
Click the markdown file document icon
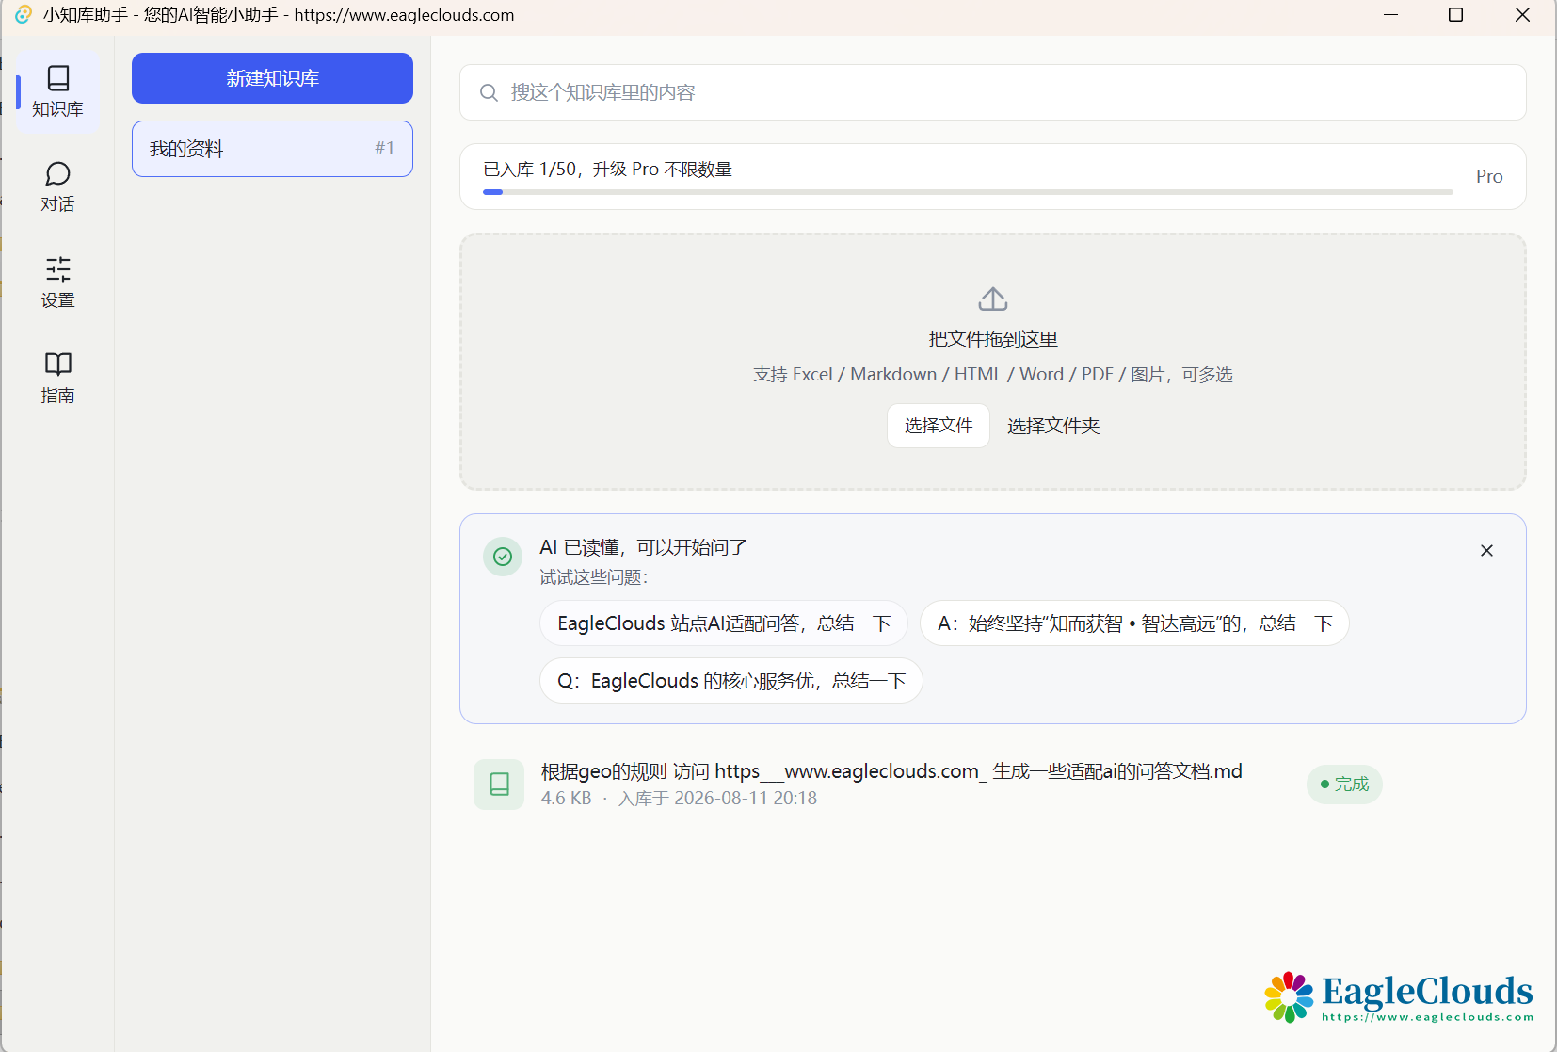[x=499, y=785]
